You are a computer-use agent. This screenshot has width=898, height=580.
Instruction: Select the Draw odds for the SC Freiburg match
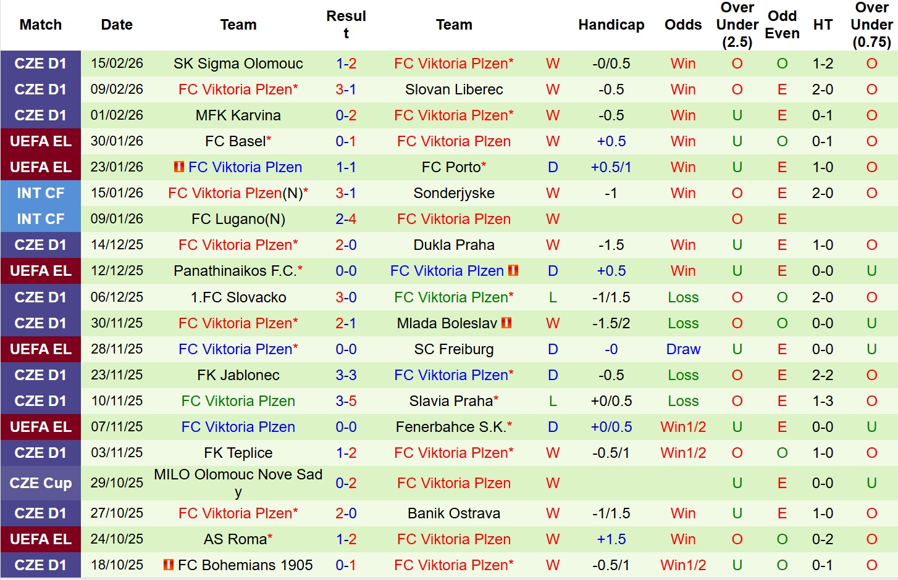[683, 349]
